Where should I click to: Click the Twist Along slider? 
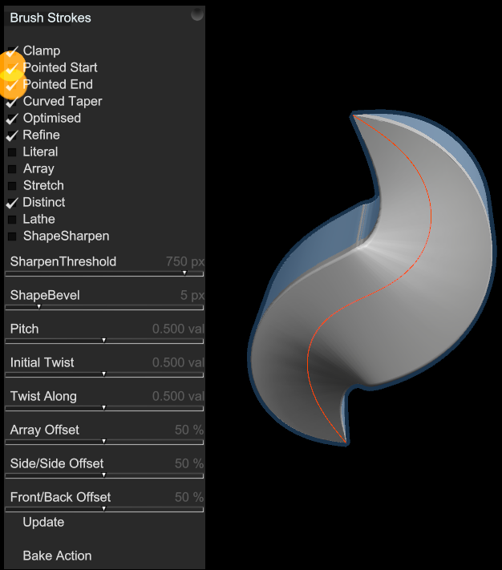coord(104,408)
